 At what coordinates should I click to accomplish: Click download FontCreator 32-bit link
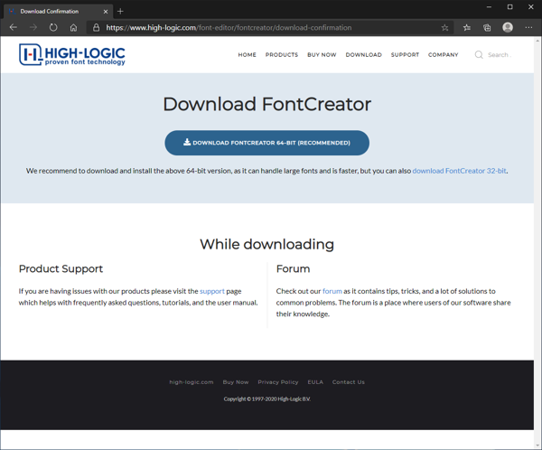coord(459,171)
